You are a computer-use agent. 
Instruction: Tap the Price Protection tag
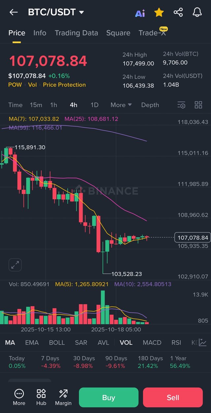coord(64,85)
